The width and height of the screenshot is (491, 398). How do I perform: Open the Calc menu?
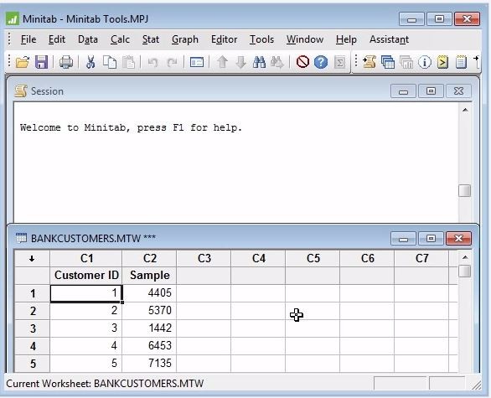(120, 39)
